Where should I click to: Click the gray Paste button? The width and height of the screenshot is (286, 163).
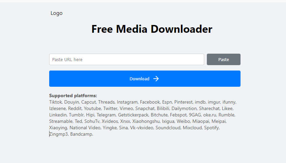click(223, 59)
